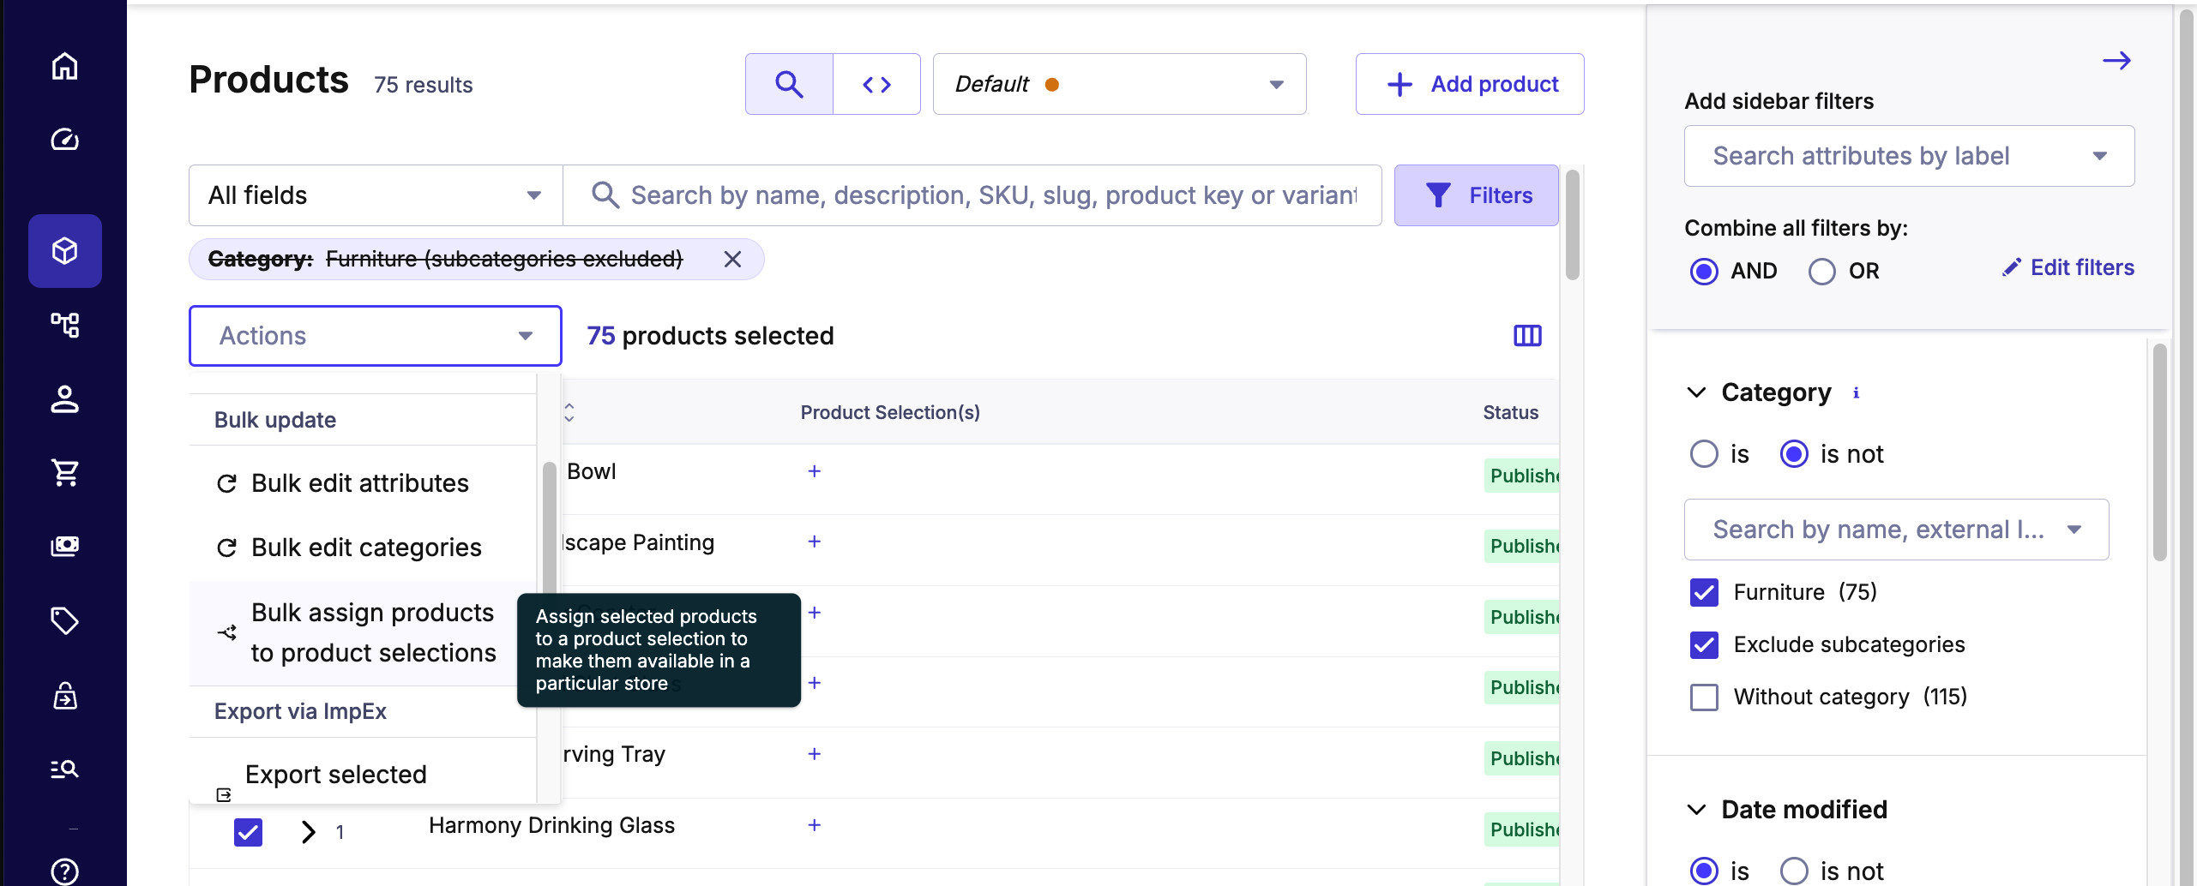Select the Categories hierarchy icon in sidebar
2197x886 pixels.
(65, 325)
